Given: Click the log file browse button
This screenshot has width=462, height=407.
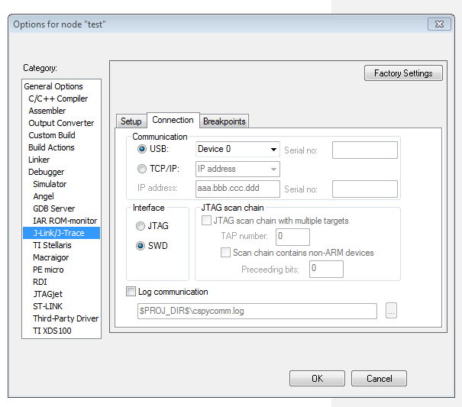Looking at the screenshot, I should [391, 311].
